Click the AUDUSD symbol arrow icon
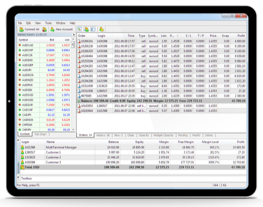The image size is (263, 207). pos(20,100)
